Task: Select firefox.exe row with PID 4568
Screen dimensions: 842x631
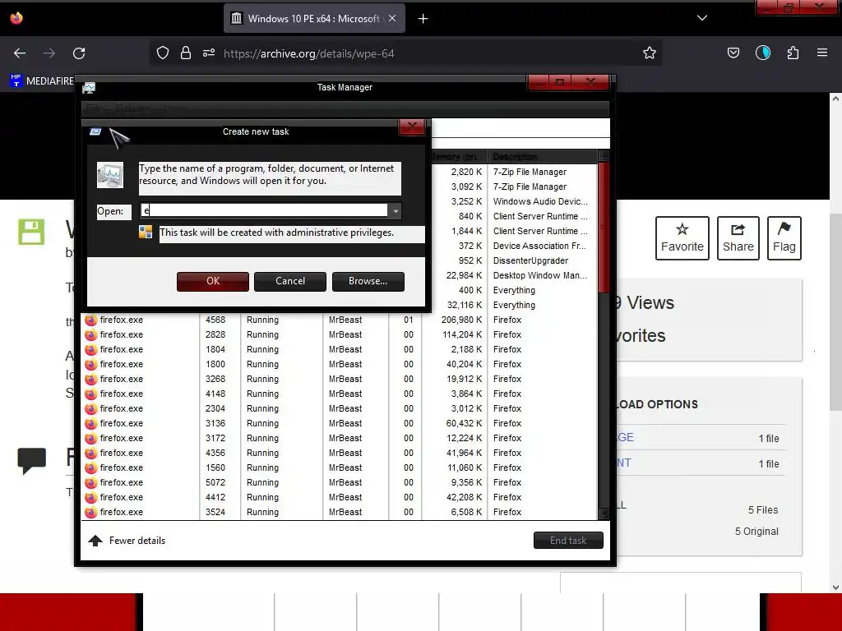Action: click(x=338, y=320)
